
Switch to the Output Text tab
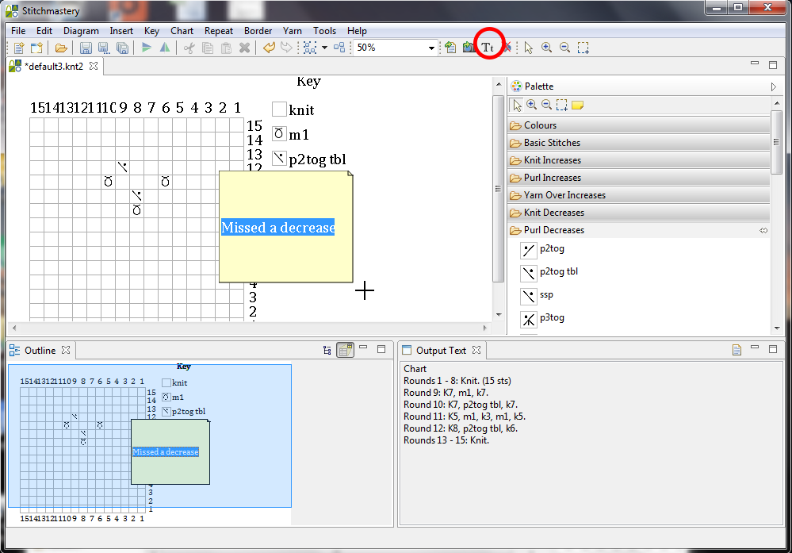(441, 350)
